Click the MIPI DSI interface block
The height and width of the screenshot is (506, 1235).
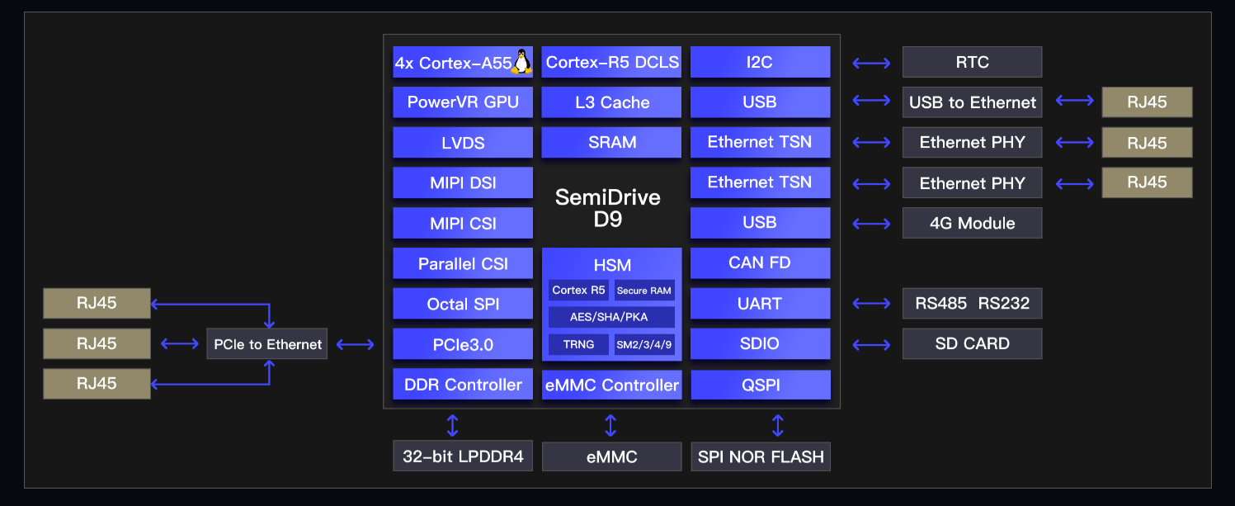[x=463, y=183]
